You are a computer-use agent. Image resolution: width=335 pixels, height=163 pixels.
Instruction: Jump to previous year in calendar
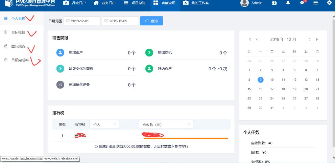[250, 40]
